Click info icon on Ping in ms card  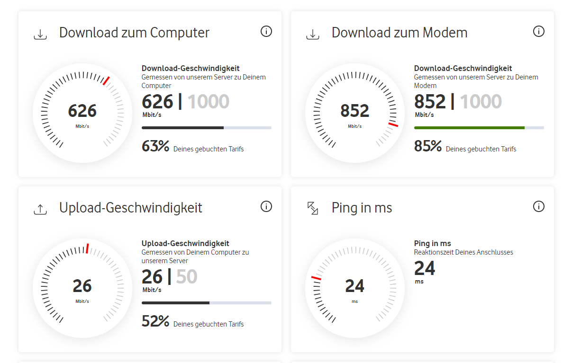point(539,206)
